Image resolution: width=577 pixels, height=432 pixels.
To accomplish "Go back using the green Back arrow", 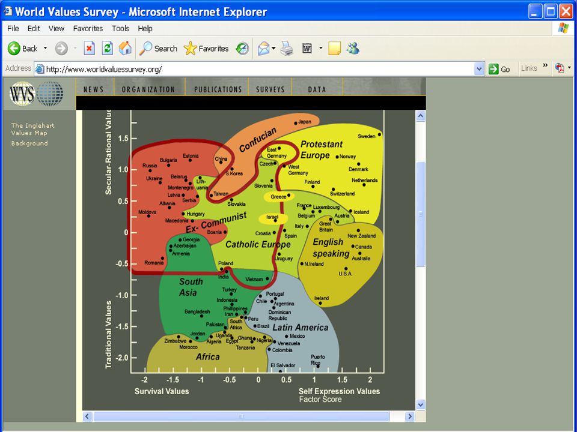I will pyautogui.click(x=22, y=49).
